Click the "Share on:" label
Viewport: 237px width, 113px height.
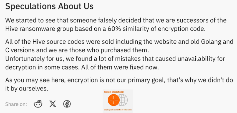pyautogui.click(x=16, y=104)
